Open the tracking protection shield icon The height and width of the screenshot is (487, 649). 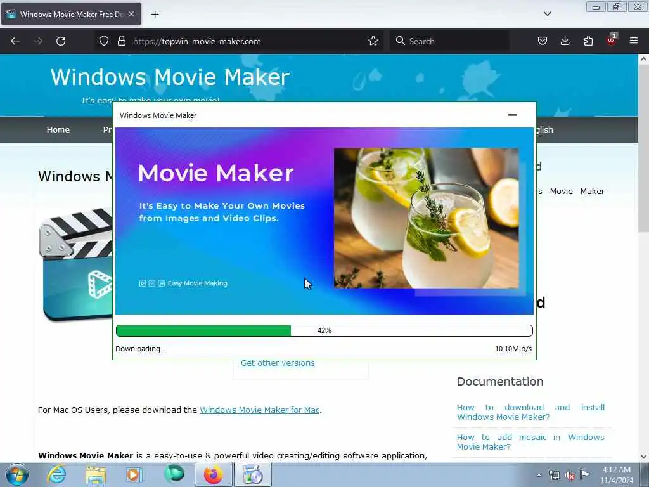point(104,41)
